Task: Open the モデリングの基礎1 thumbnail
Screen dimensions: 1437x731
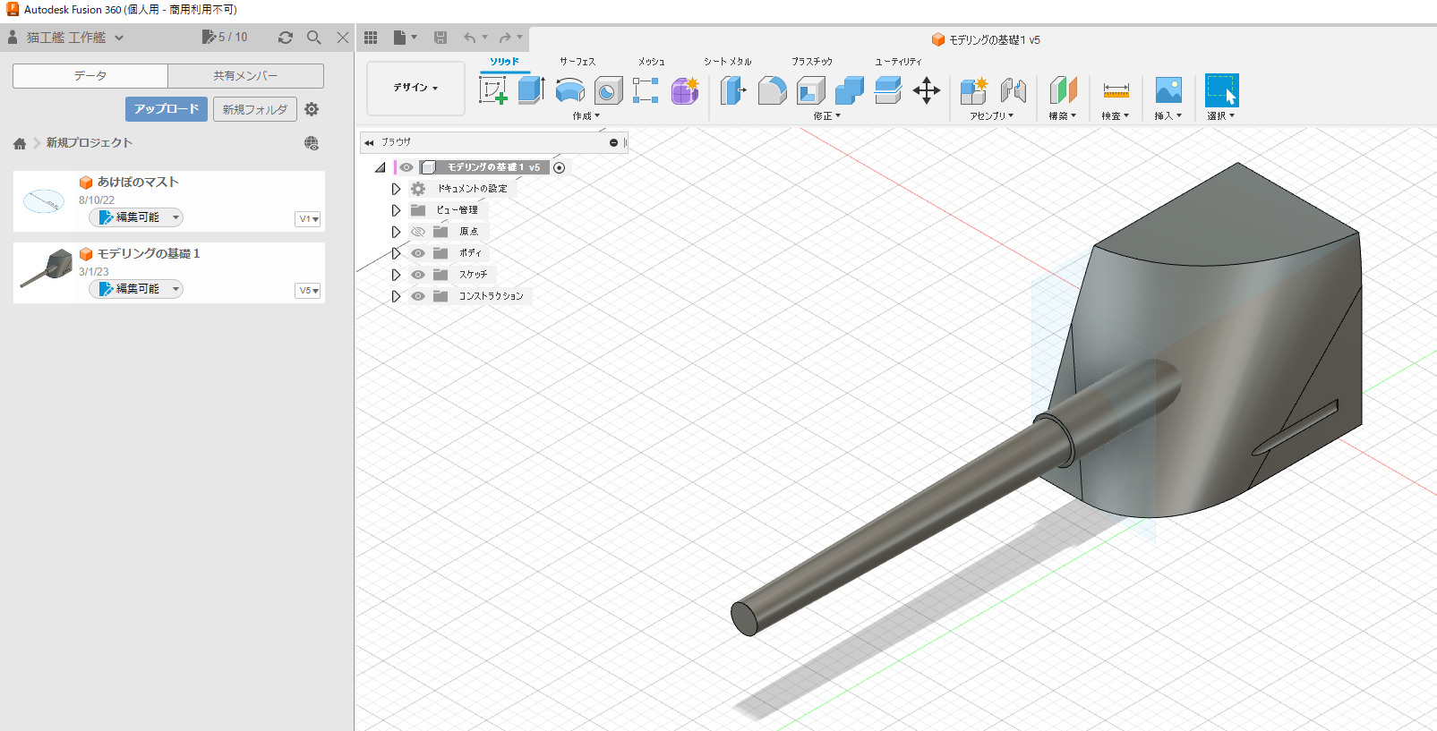Action: [46, 268]
